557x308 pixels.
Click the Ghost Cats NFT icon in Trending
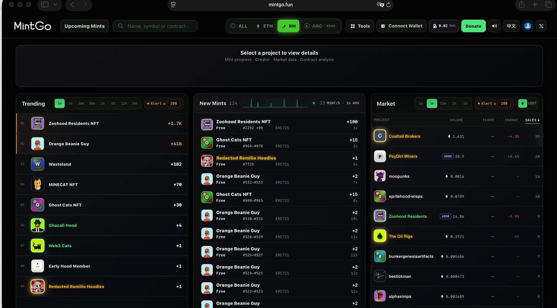click(x=38, y=205)
